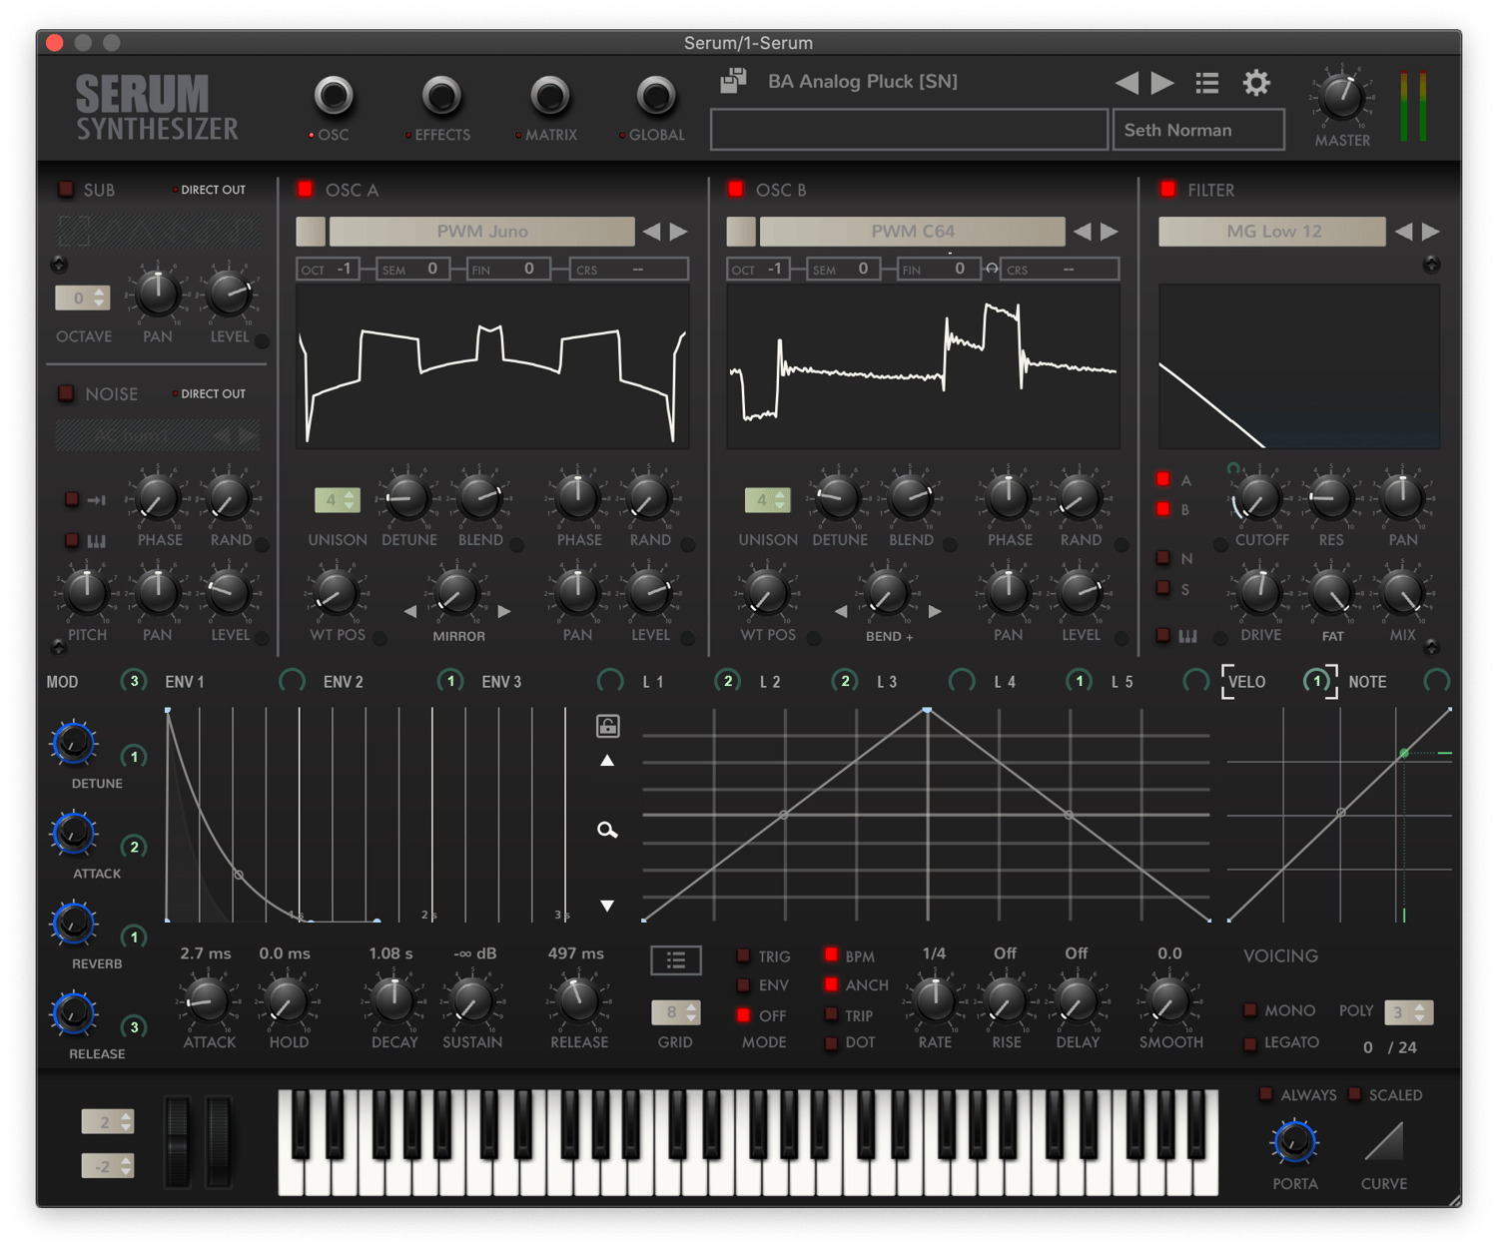1498x1250 pixels.
Task: Switch to the OSC tab
Action: click(x=334, y=97)
